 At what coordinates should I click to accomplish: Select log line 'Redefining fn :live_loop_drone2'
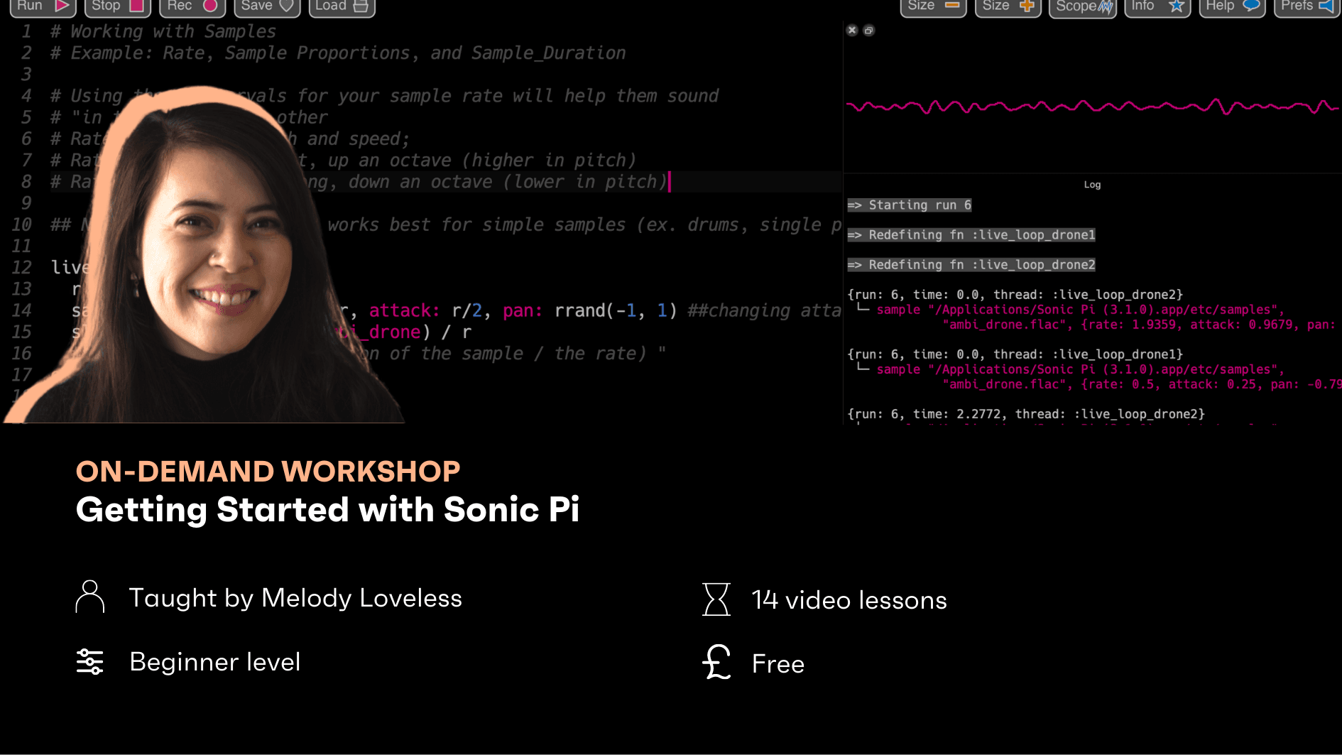(x=971, y=265)
